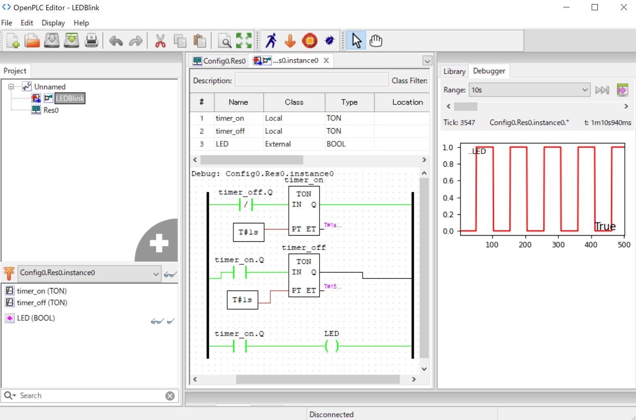Image resolution: width=636 pixels, height=420 pixels.
Task: Click the orange parent instance arrow icon
Action: (x=9, y=273)
